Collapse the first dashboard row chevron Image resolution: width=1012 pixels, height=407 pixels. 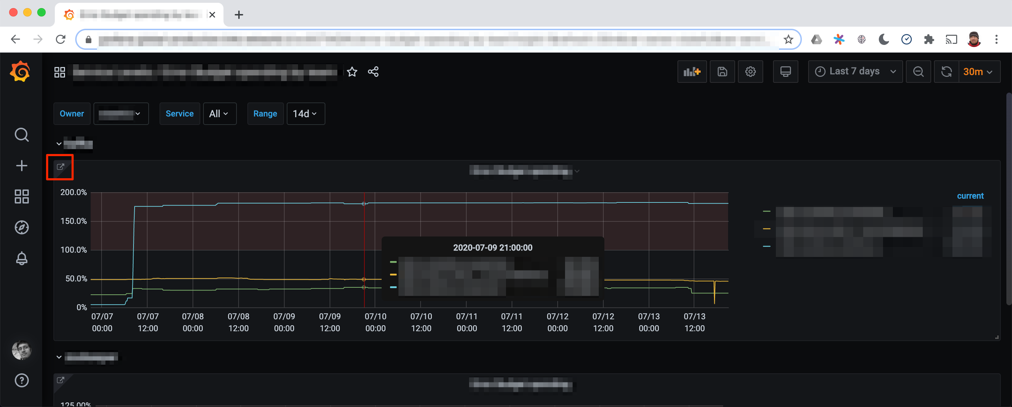click(59, 144)
